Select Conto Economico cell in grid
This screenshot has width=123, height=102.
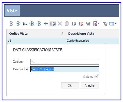(92, 41)
